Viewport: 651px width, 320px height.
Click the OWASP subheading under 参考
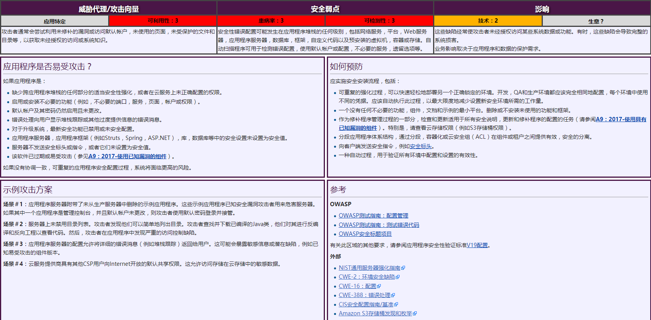[341, 204]
